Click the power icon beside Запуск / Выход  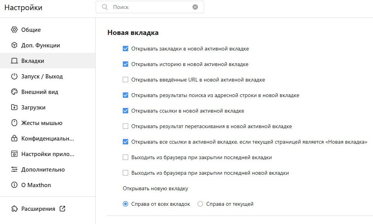point(14,76)
